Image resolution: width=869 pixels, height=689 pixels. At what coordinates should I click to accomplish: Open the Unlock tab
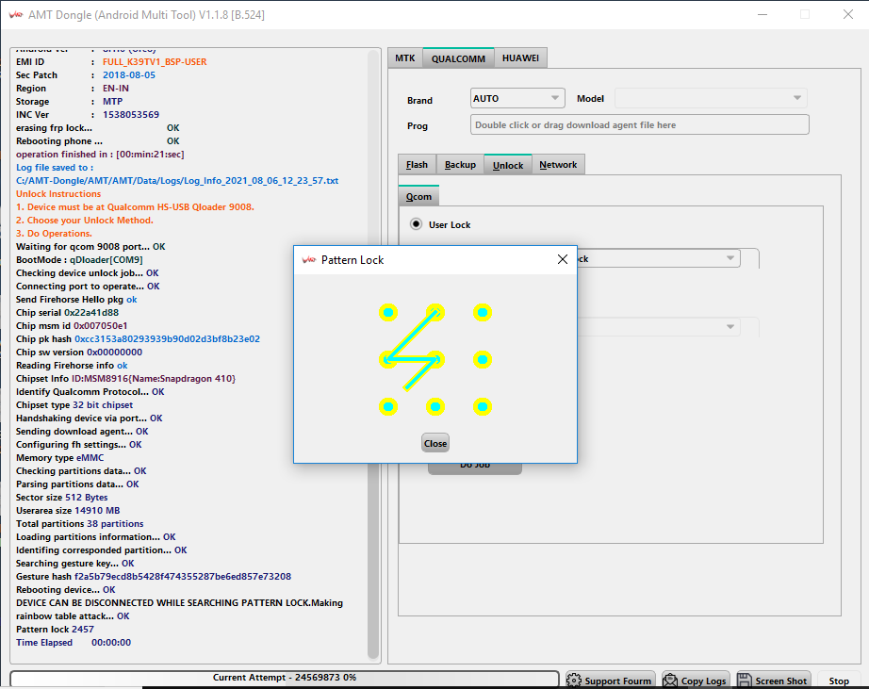[x=508, y=165]
